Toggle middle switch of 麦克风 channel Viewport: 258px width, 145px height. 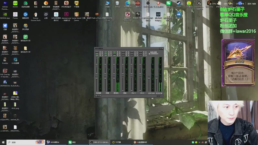(114, 53)
